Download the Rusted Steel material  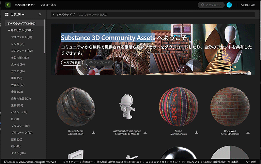point(94,132)
